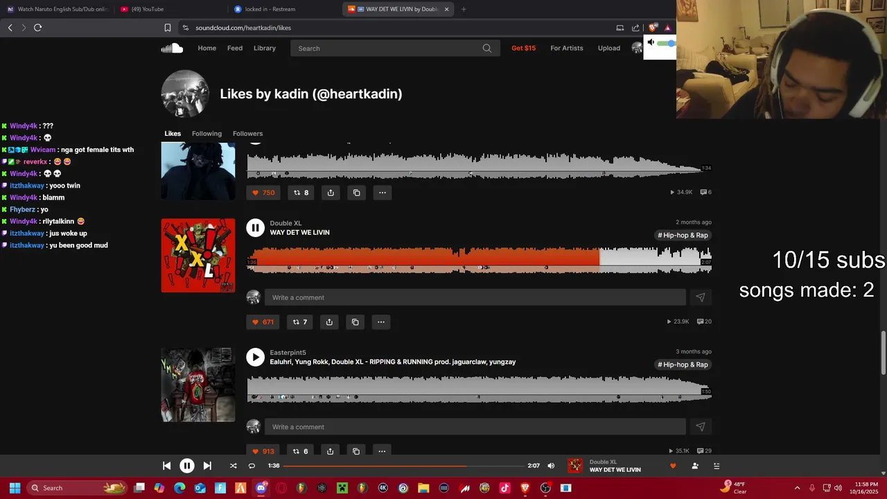
Task: Pause playback in bottom player bar
Action: coord(187,466)
